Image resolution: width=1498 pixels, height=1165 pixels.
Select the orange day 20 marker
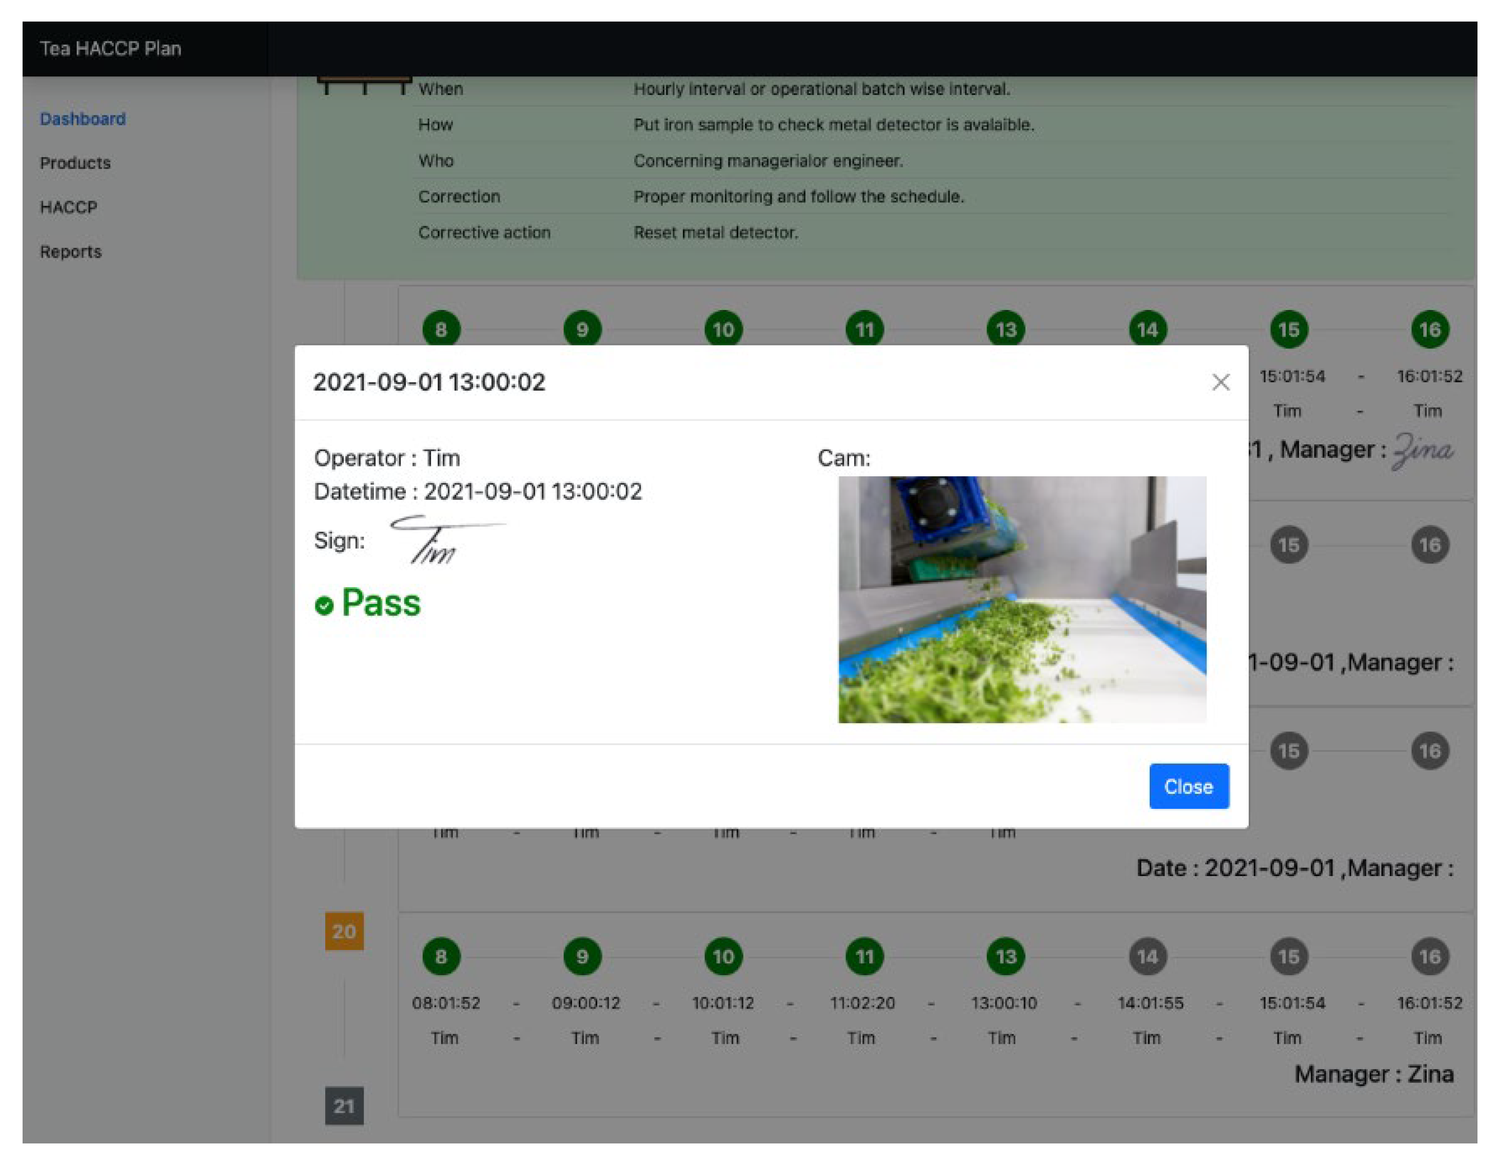(x=344, y=931)
